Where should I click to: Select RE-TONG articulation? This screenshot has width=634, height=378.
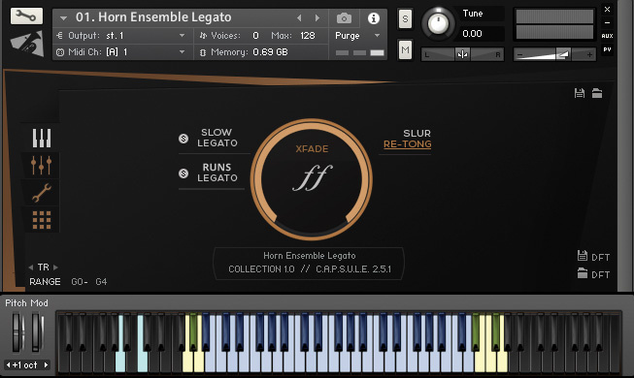coord(407,144)
